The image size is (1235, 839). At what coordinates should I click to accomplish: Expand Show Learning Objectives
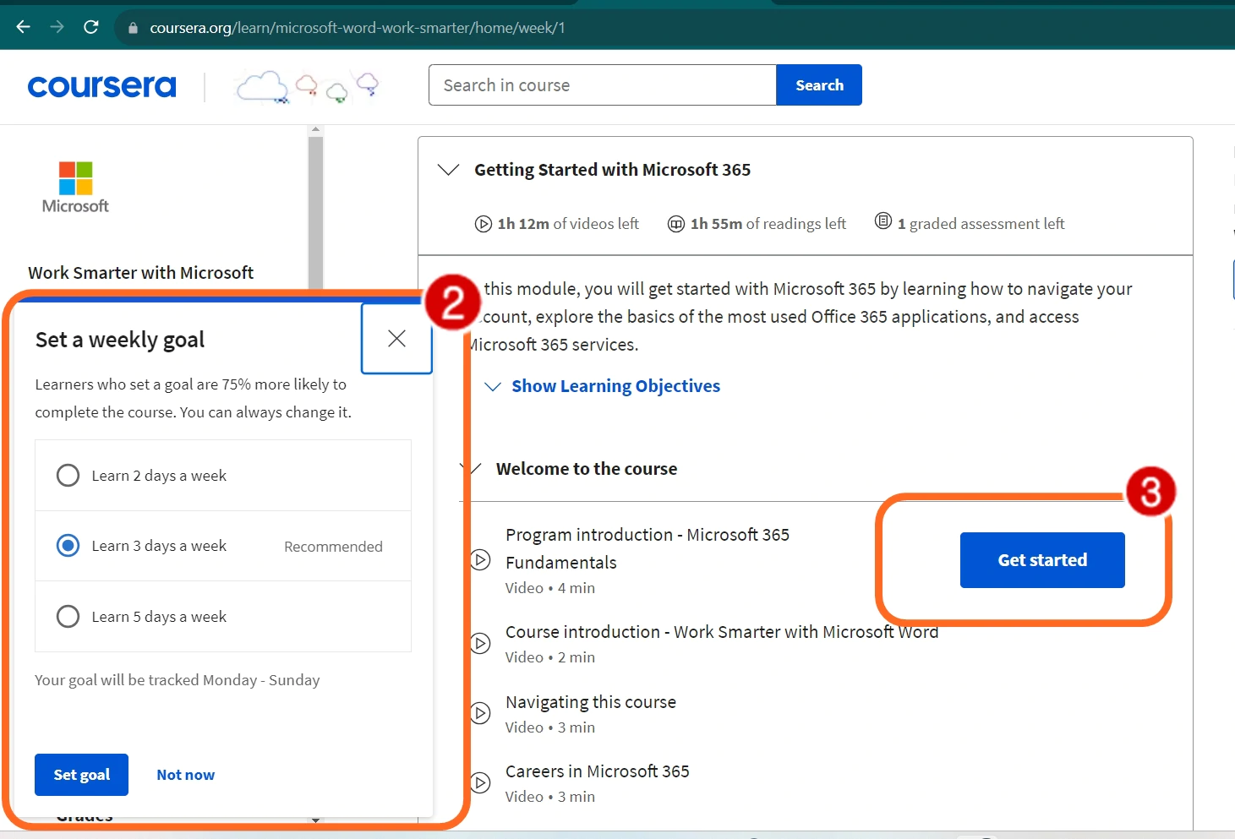[x=602, y=386]
